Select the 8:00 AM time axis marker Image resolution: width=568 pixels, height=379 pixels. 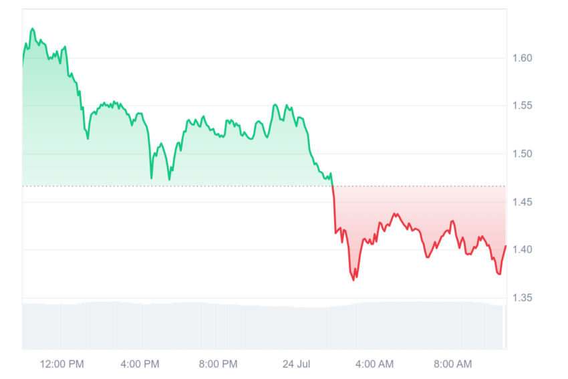453,364
